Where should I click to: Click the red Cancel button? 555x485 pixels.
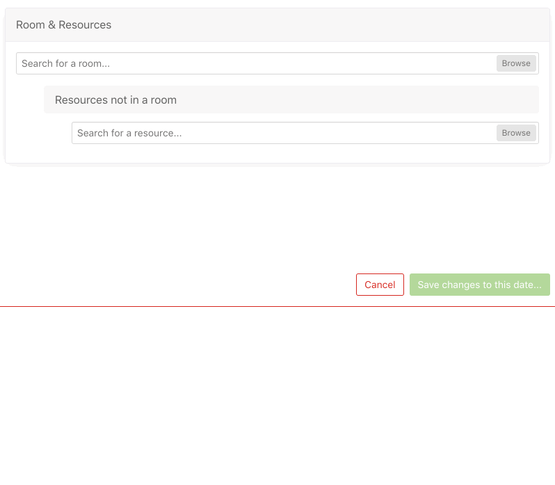[x=380, y=285]
